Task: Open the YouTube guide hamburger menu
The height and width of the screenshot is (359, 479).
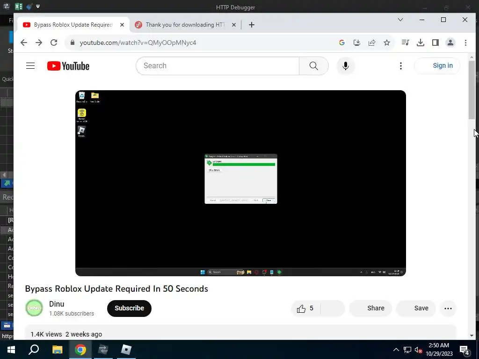Action: click(30, 65)
